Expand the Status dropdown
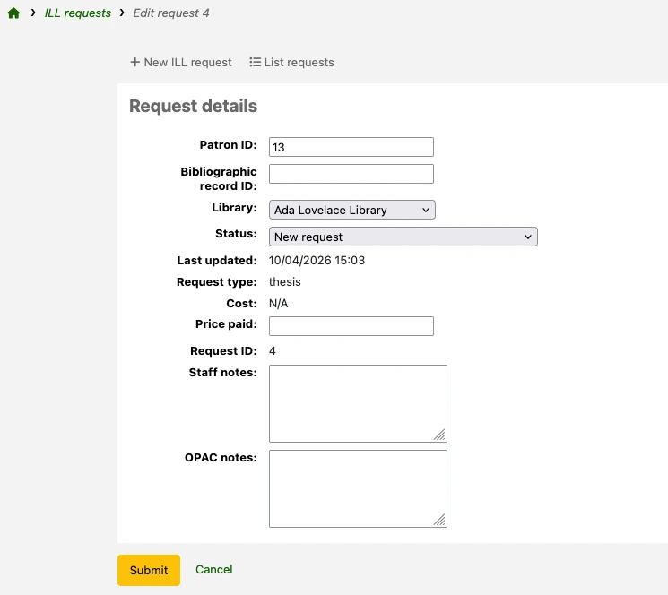 point(403,237)
